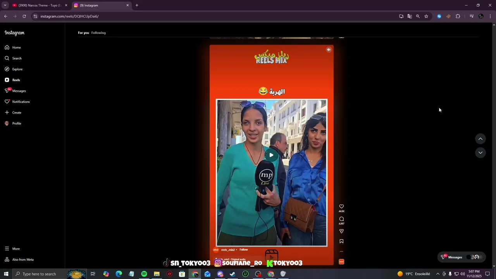Save the reel with bookmark icon
Image resolution: width=496 pixels, height=279 pixels.
[341, 241]
